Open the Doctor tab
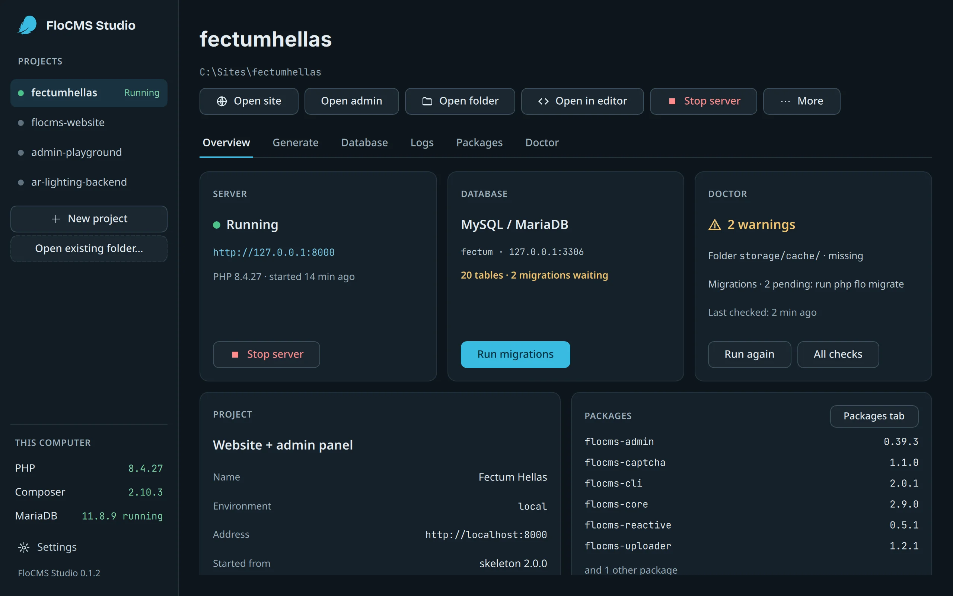Image resolution: width=953 pixels, height=596 pixels. click(542, 142)
